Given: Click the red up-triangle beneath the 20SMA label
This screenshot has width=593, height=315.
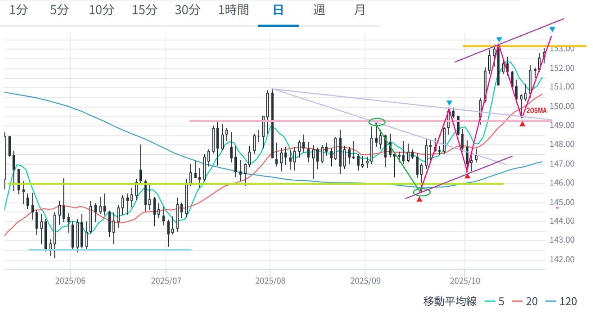Looking at the screenshot, I should click(523, 124).
